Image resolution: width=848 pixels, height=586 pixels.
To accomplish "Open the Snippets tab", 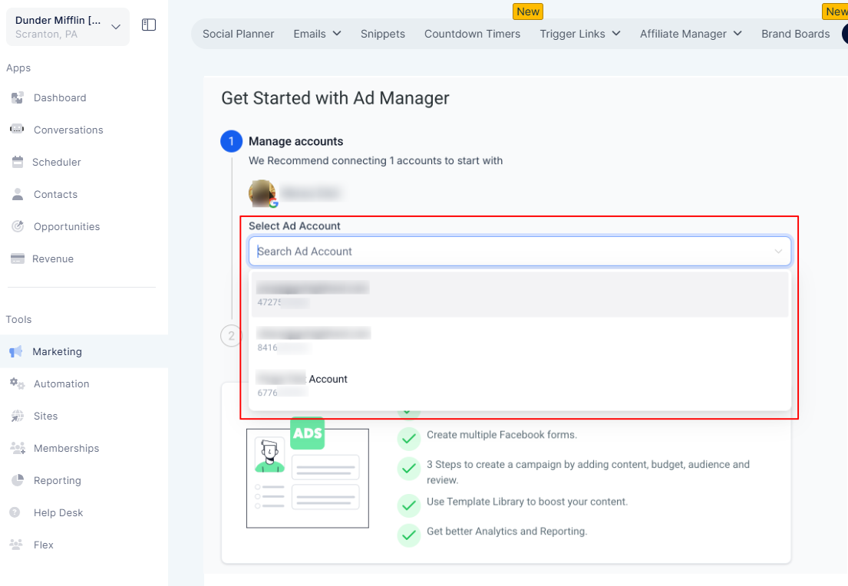I will coord(383,34).
